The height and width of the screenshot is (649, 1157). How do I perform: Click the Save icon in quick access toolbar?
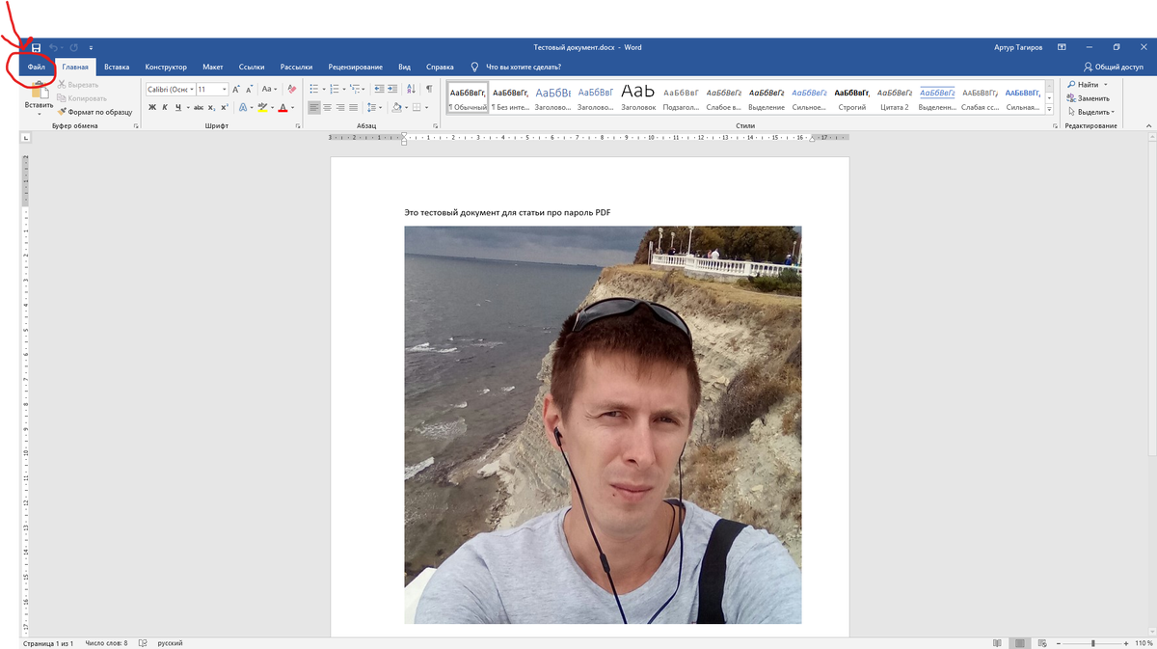pyautogui.click(x=36, y=47)
